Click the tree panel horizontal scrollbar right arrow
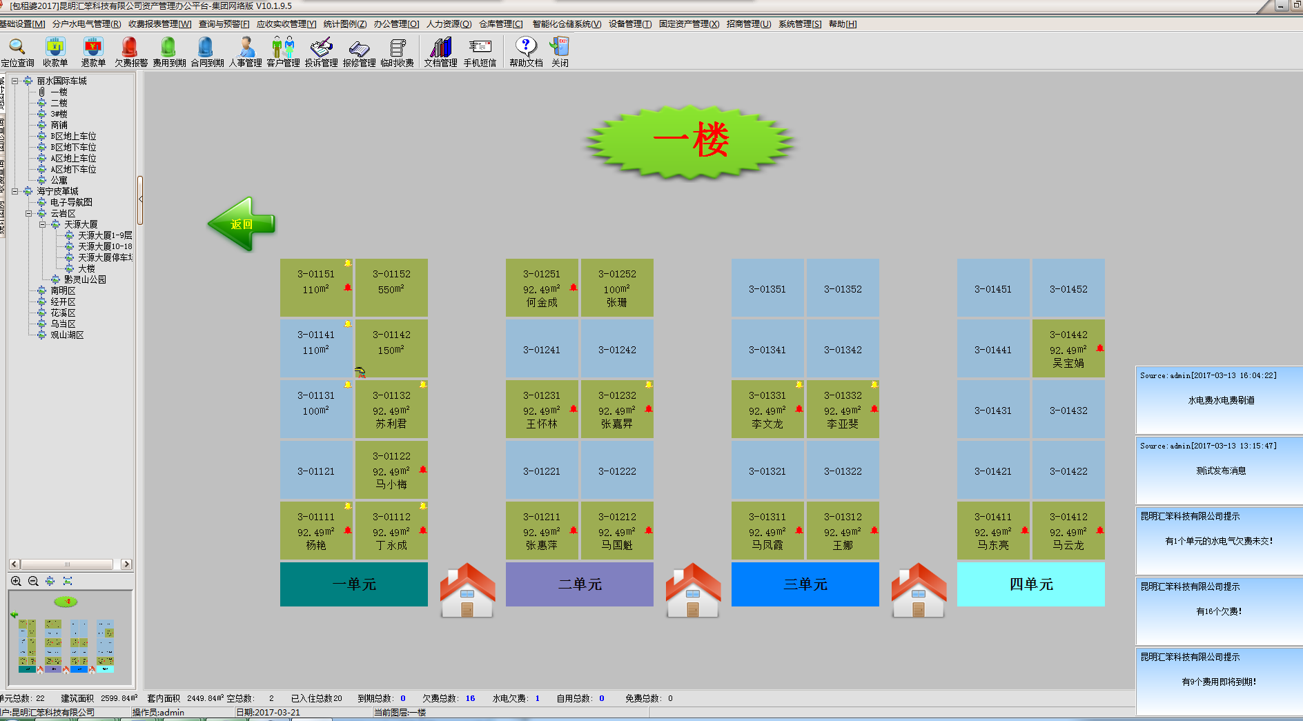 (126, 564)
